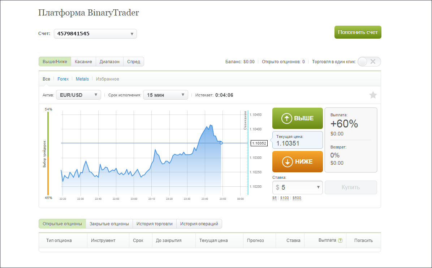The image size is (432, 268).
Task: Click the green ВЫШЕ button
Action: click(298, 118)
